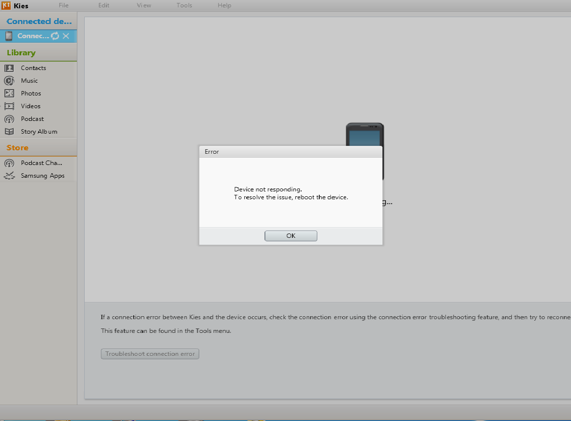Viewport: 571px width, 421px height.
Task: Disconnect the connected device with X
Action: (x=66, y=36)
